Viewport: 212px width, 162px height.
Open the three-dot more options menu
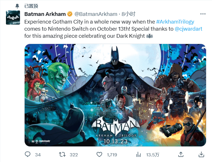[203, 14]
